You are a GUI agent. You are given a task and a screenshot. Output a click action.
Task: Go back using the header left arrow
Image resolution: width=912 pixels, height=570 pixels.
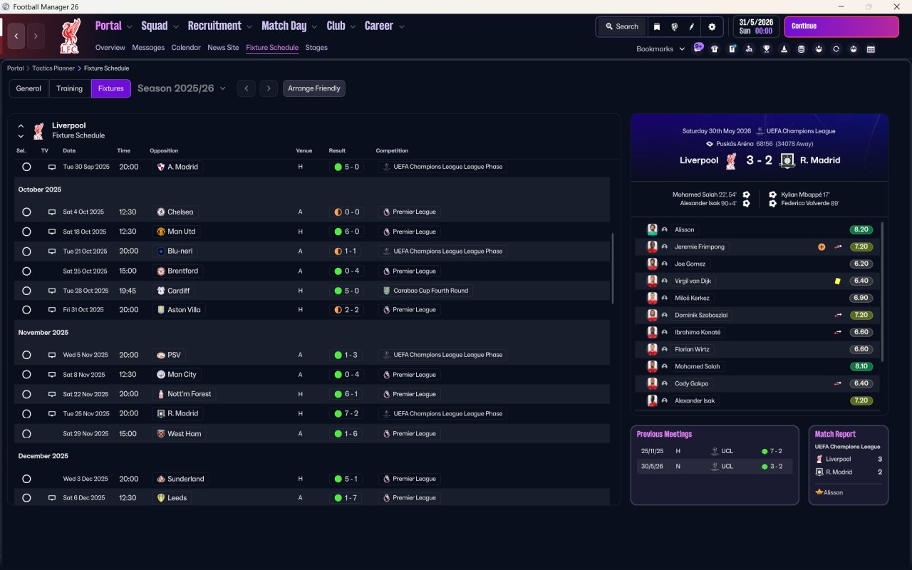(x=16, y=36)
